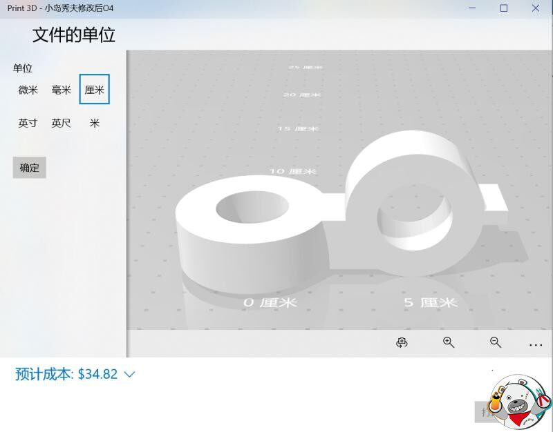Click the 5 厘米 grid label
The height and width of the screenshot is (432, 553).
coord(431,302)
